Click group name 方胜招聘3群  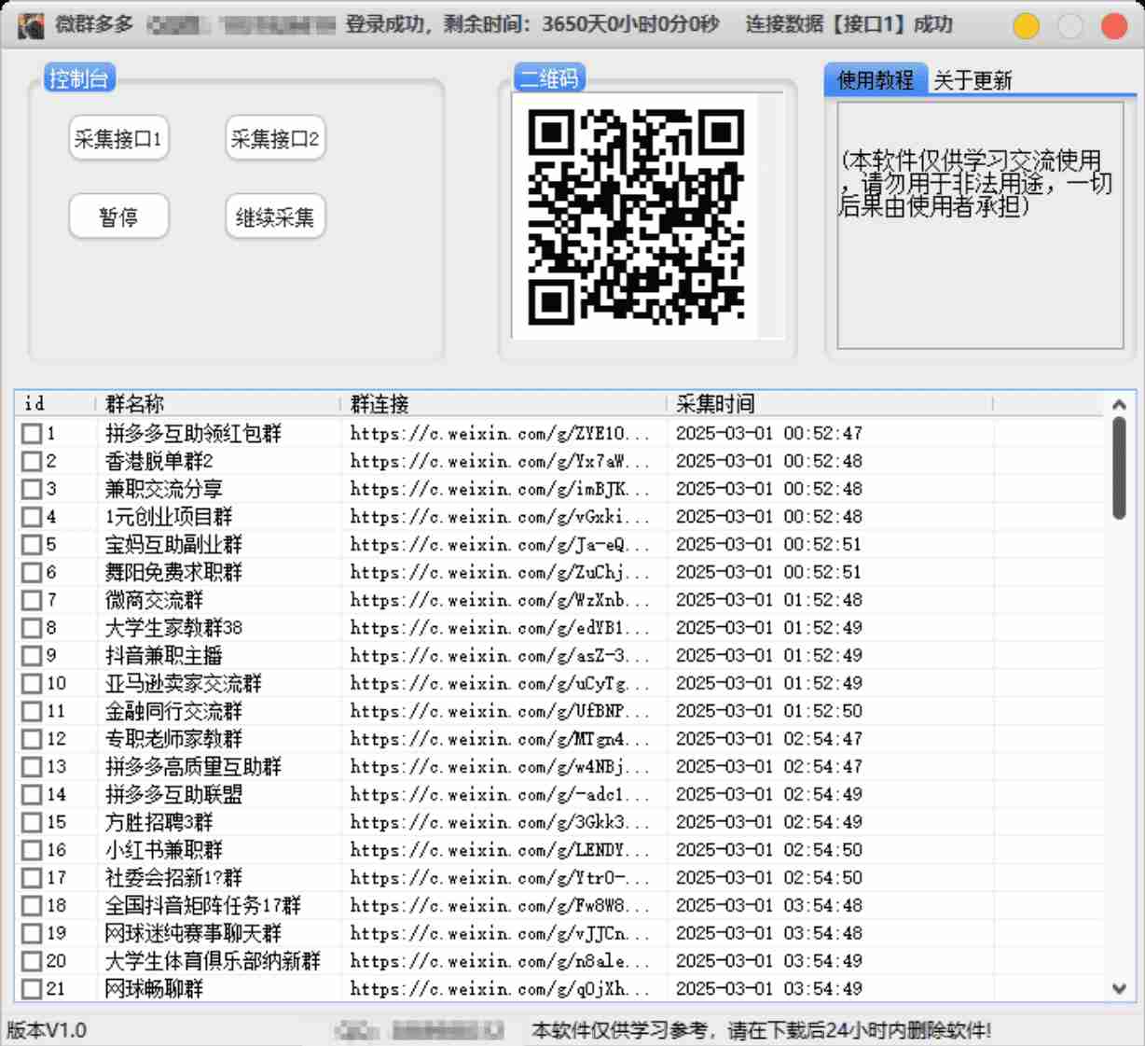tap(159, 822)
